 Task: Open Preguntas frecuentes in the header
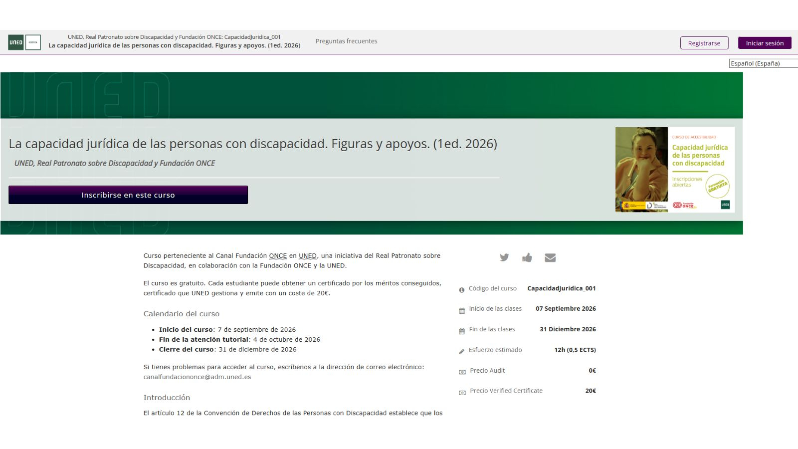coord(346,41)
